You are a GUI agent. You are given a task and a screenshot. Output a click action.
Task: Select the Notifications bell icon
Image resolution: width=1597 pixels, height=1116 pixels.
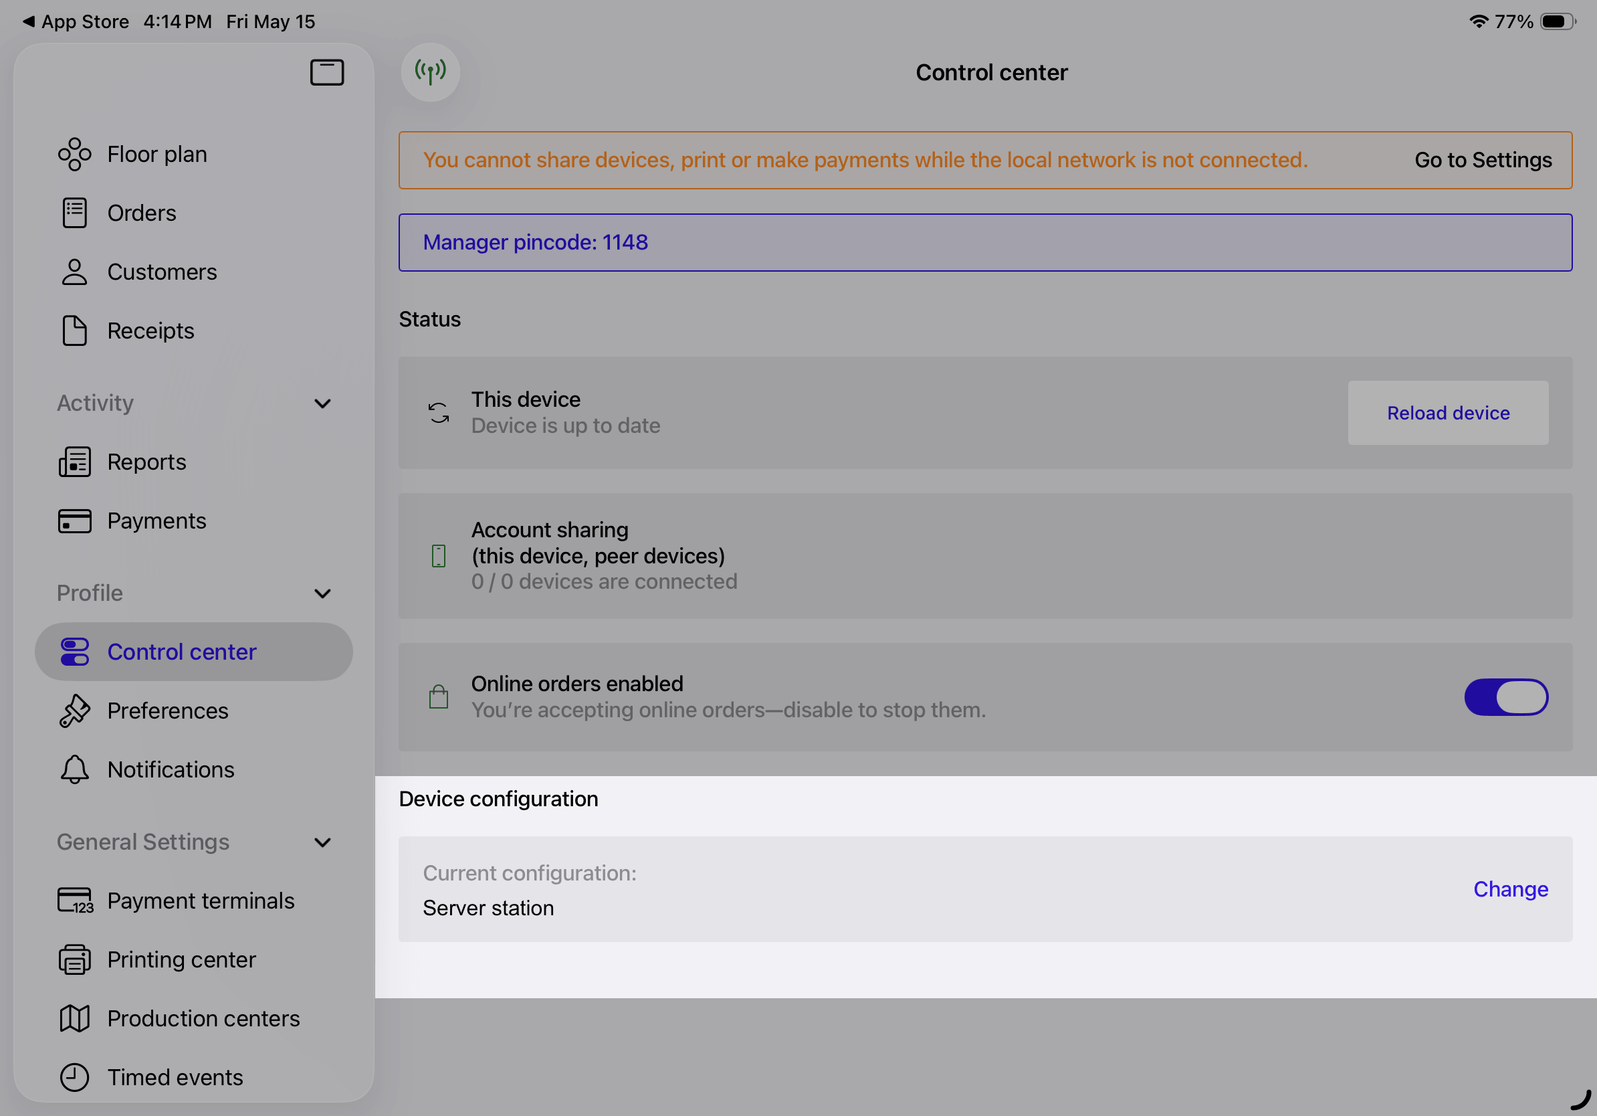74,769
